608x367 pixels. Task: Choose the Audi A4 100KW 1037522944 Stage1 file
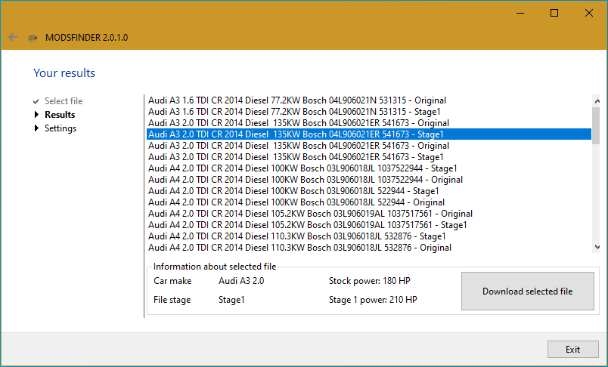pyautogui.click(x=302, y=168)
